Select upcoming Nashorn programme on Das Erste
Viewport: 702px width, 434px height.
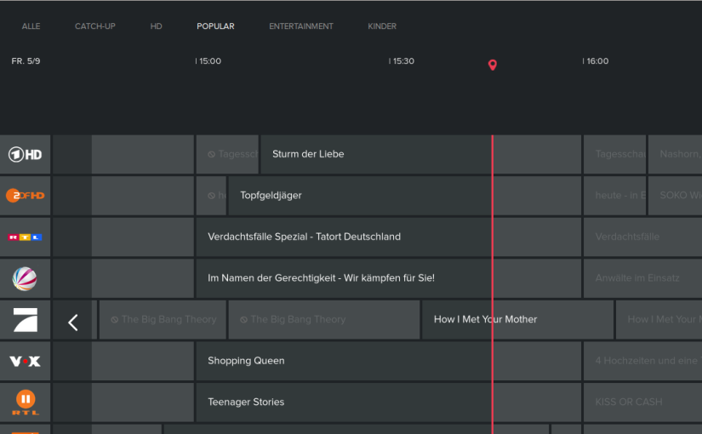click(675, 154)
